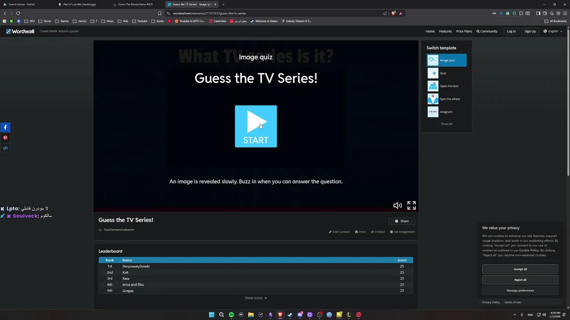This screenshot has width=570, height=320.
Task: Reload the page
Action: point(18,13)
